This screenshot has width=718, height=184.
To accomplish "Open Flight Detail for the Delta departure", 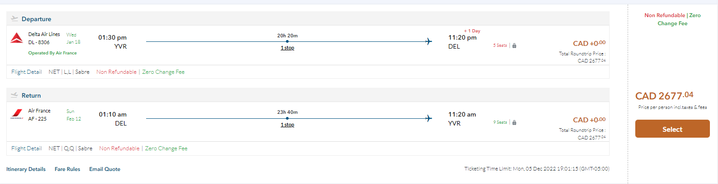I will coord(27,72).
